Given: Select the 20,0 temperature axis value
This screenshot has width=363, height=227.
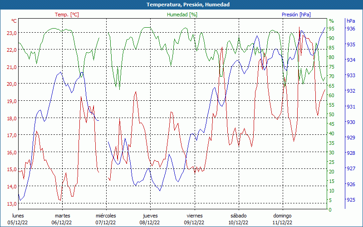Looking at the screenshot, I should (x=12, y=84).
